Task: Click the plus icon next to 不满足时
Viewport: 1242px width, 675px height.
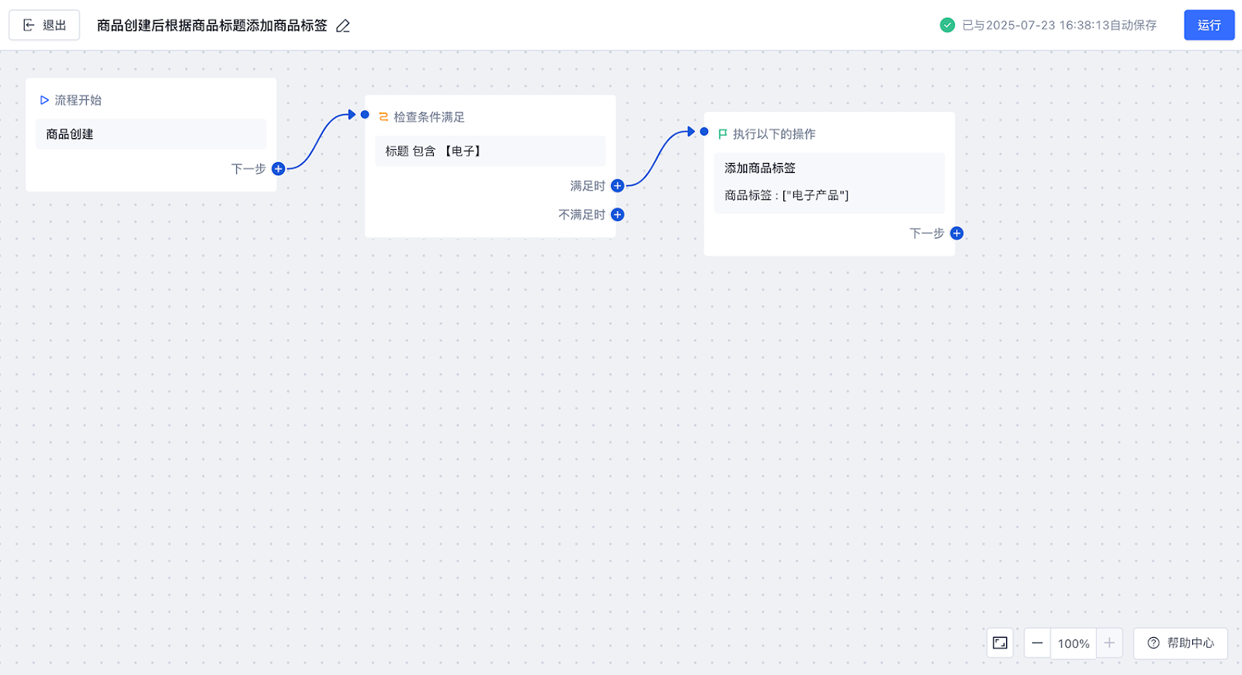Action: point(617,215)
